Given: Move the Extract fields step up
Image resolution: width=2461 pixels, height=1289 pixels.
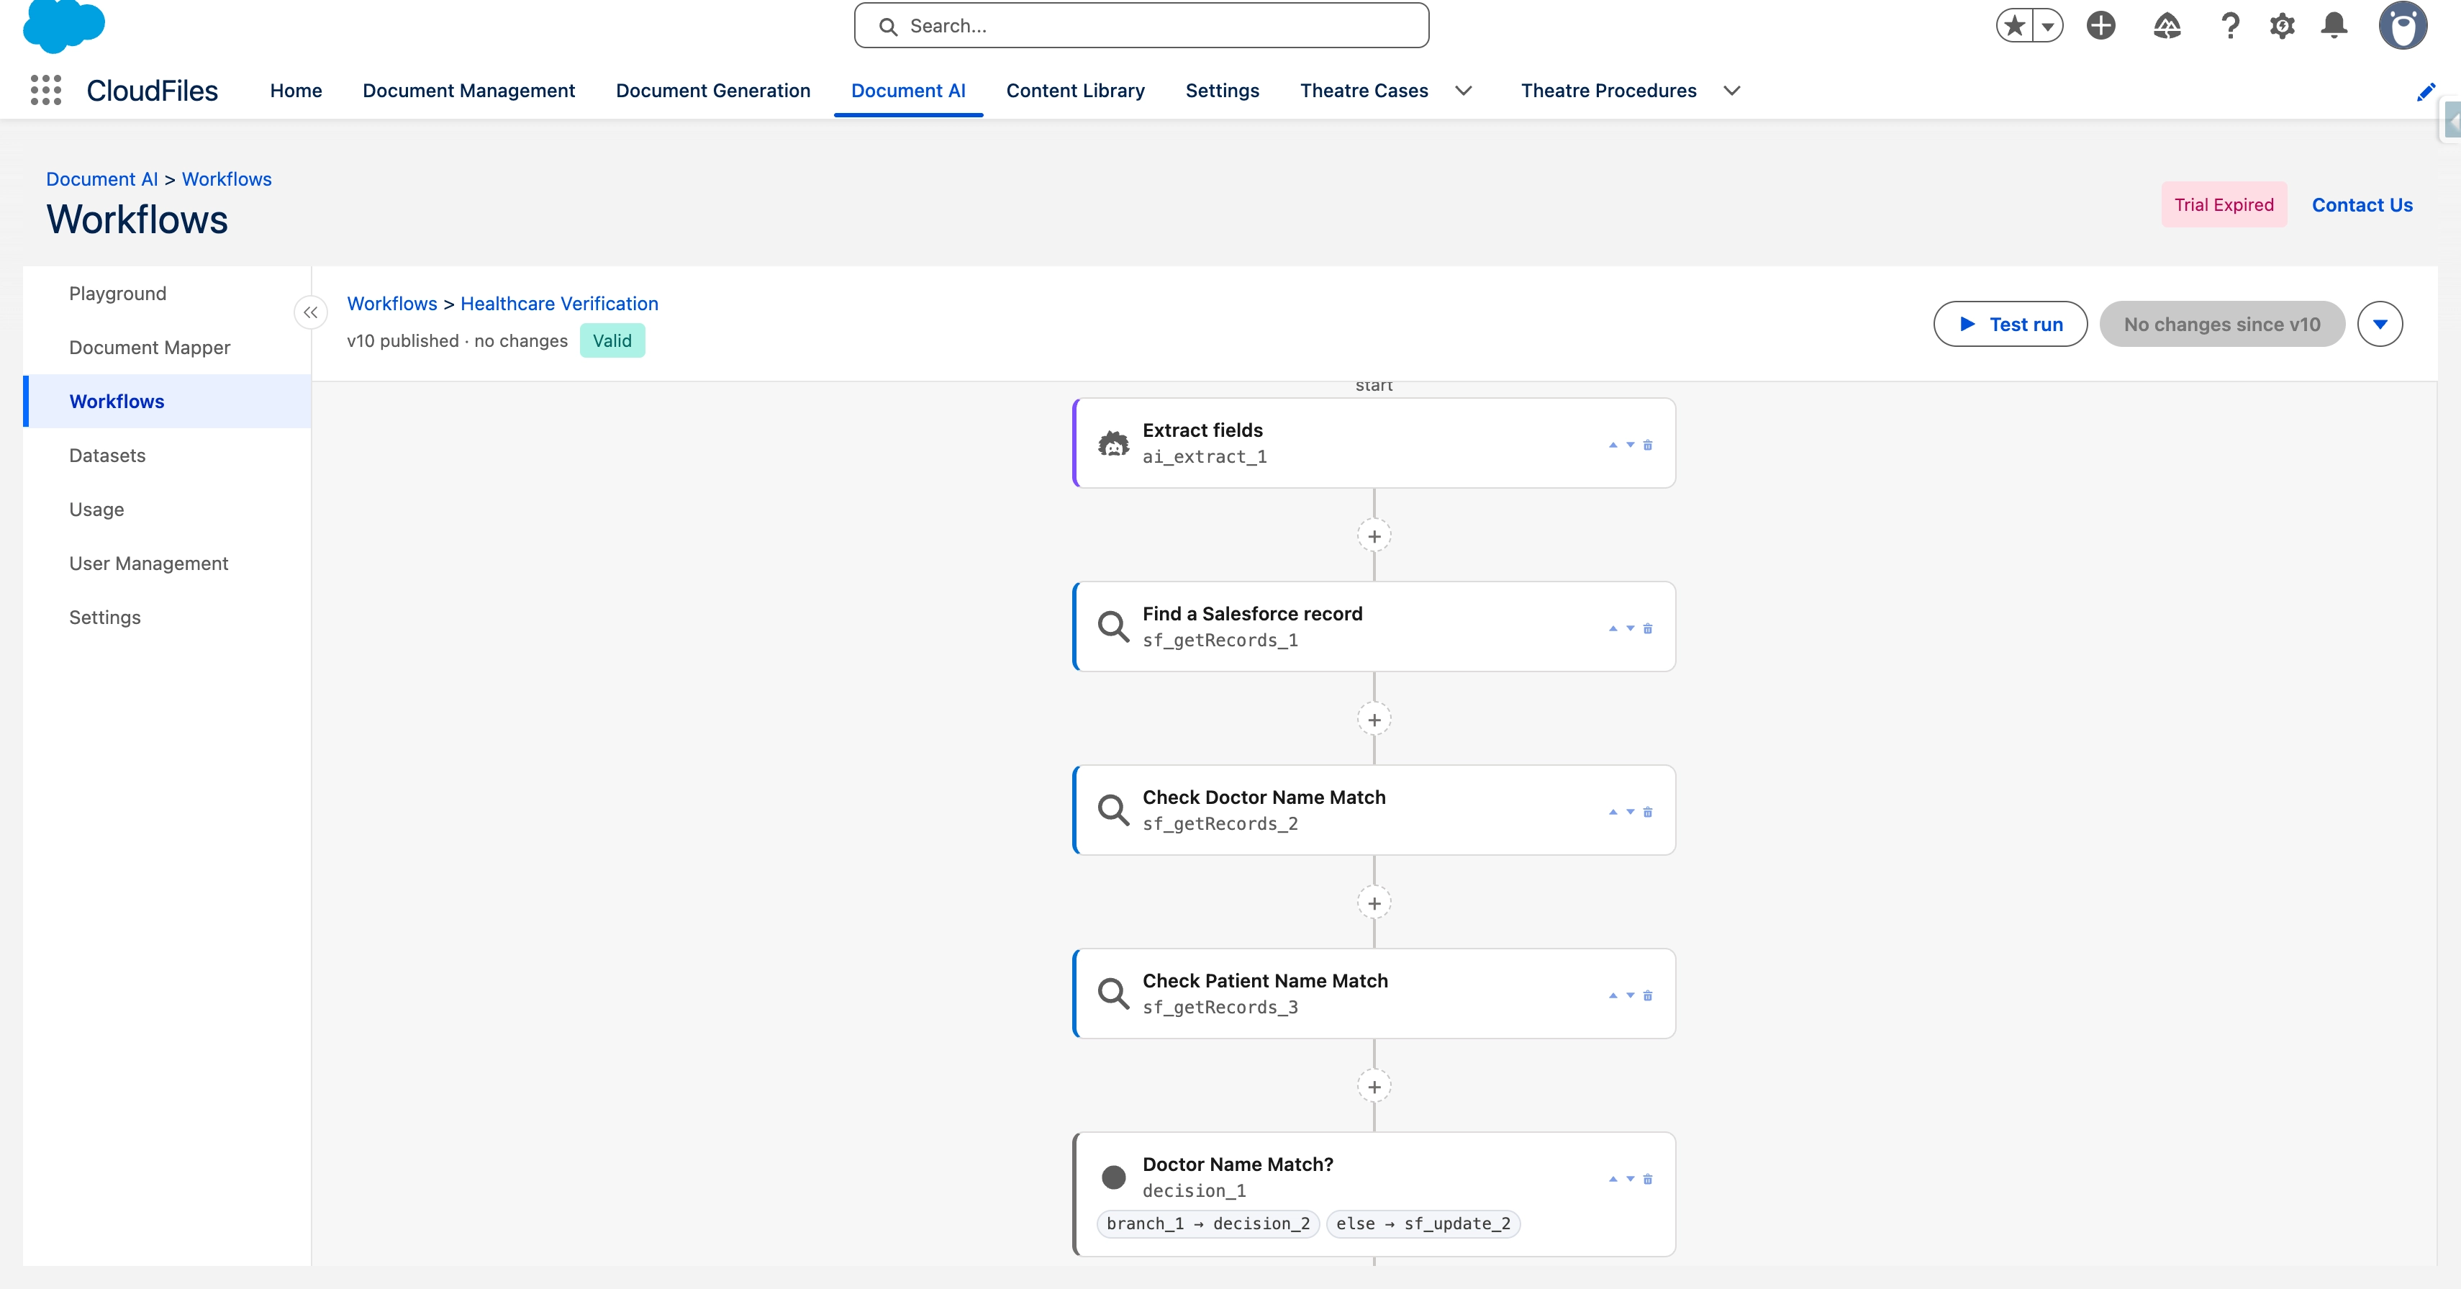Looking at the screenshot, I should 1613,444.
